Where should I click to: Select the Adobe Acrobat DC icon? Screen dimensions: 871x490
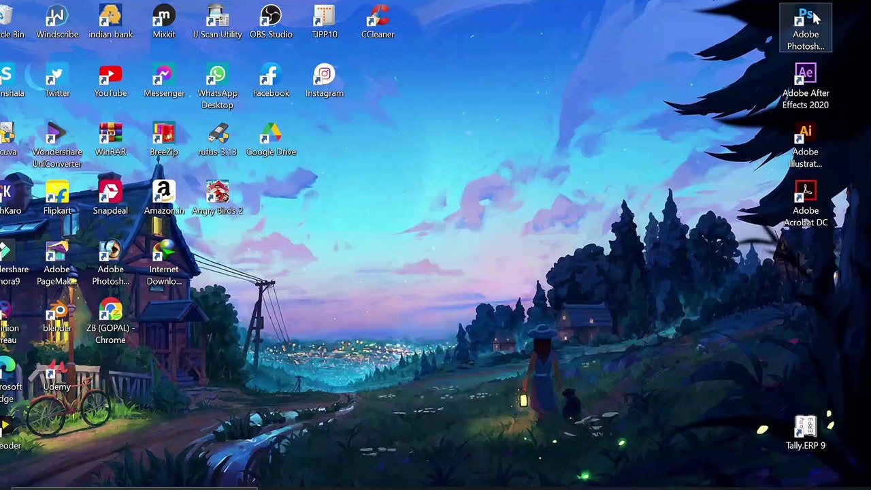pos(806,204)
